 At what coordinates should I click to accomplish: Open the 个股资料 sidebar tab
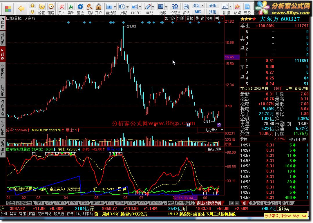point(3,72)
